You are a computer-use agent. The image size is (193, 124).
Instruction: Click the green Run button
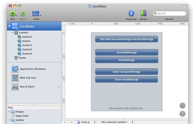click(12, 13)
